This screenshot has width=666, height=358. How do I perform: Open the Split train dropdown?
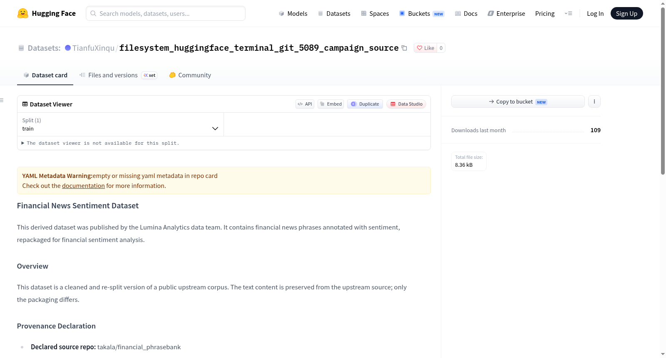pyautogui.click(x=120, y=124)
